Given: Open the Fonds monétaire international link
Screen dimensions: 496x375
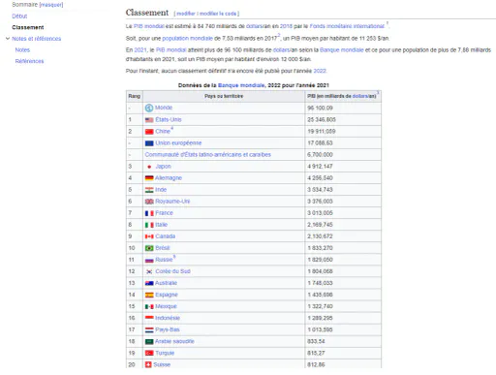Looking at the screenshot, I should (347, 26).
